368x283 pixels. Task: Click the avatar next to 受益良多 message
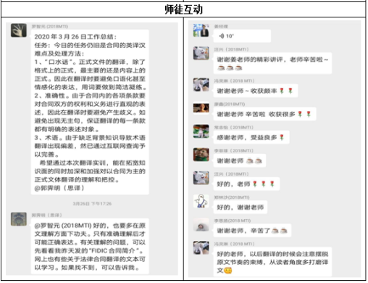(x=201, y=131)
